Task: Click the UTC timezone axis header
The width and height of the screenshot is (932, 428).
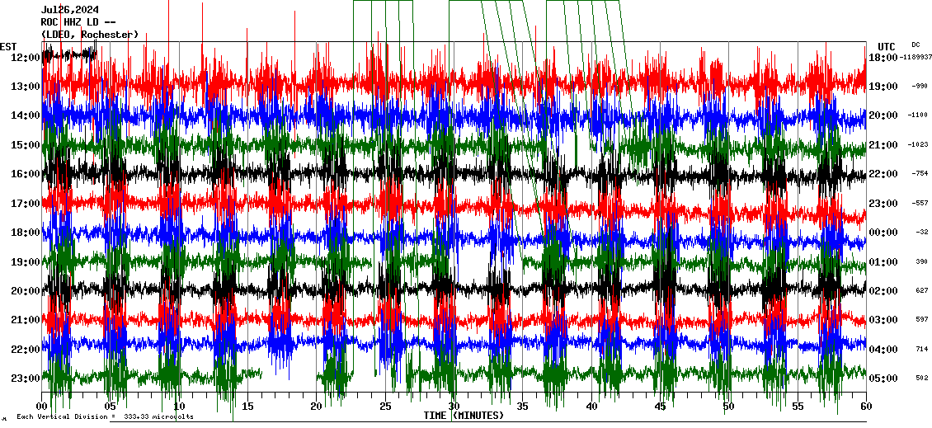Action: (x=886, y=46)
